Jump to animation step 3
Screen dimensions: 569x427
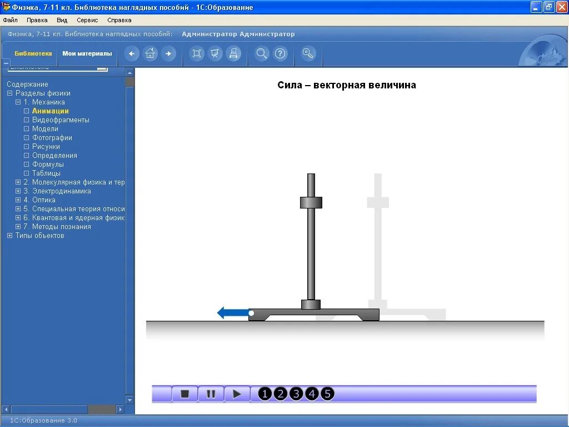[296, 394]
